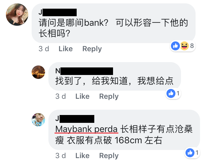View the reaction count 8 on the top comment

pos(192,46)
